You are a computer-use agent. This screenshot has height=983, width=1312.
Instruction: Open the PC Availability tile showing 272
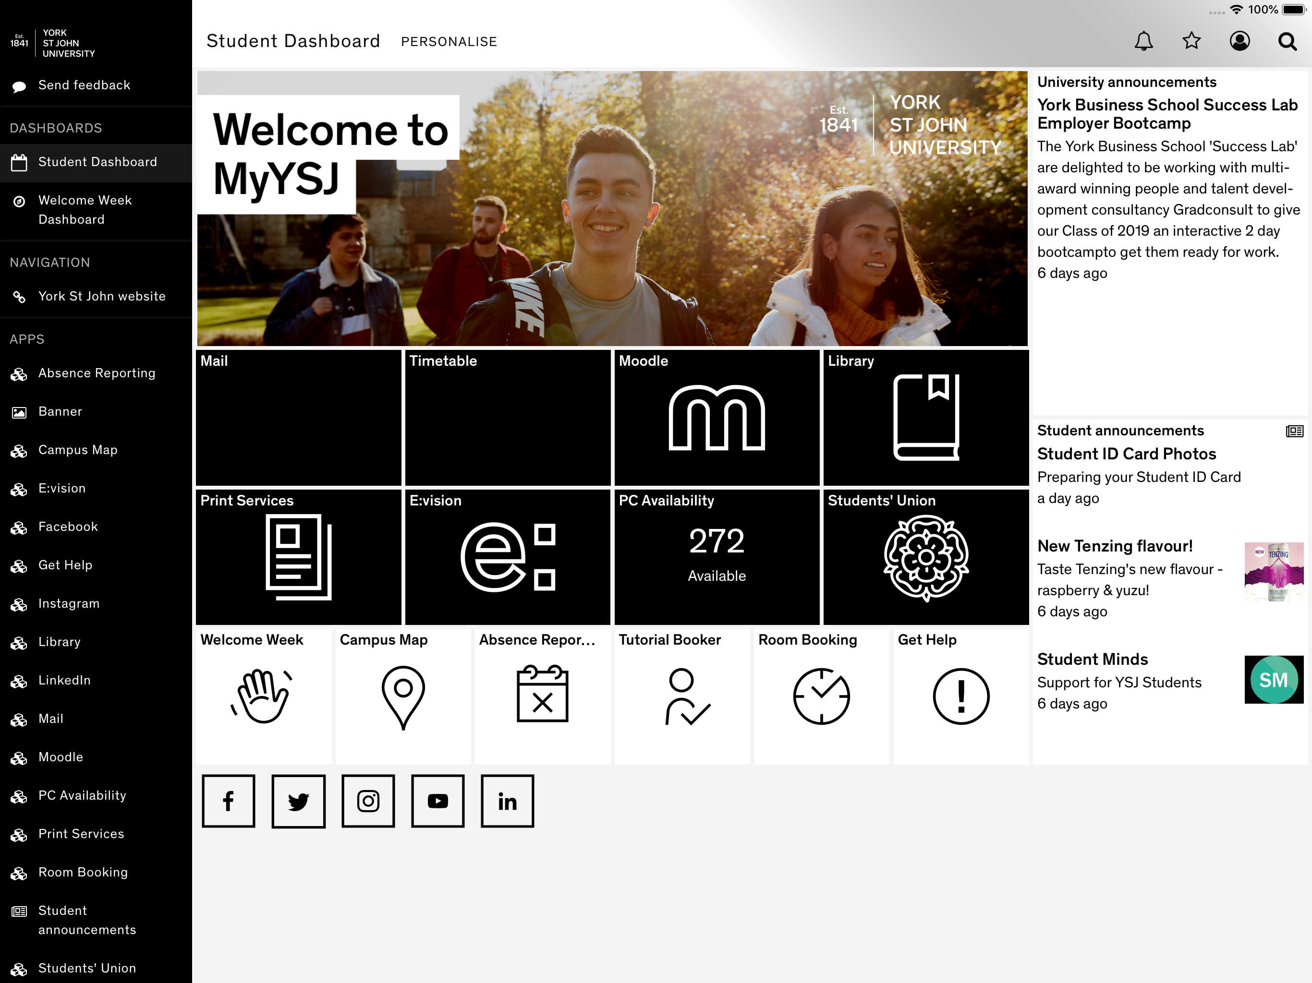click(x=717, y=557)
